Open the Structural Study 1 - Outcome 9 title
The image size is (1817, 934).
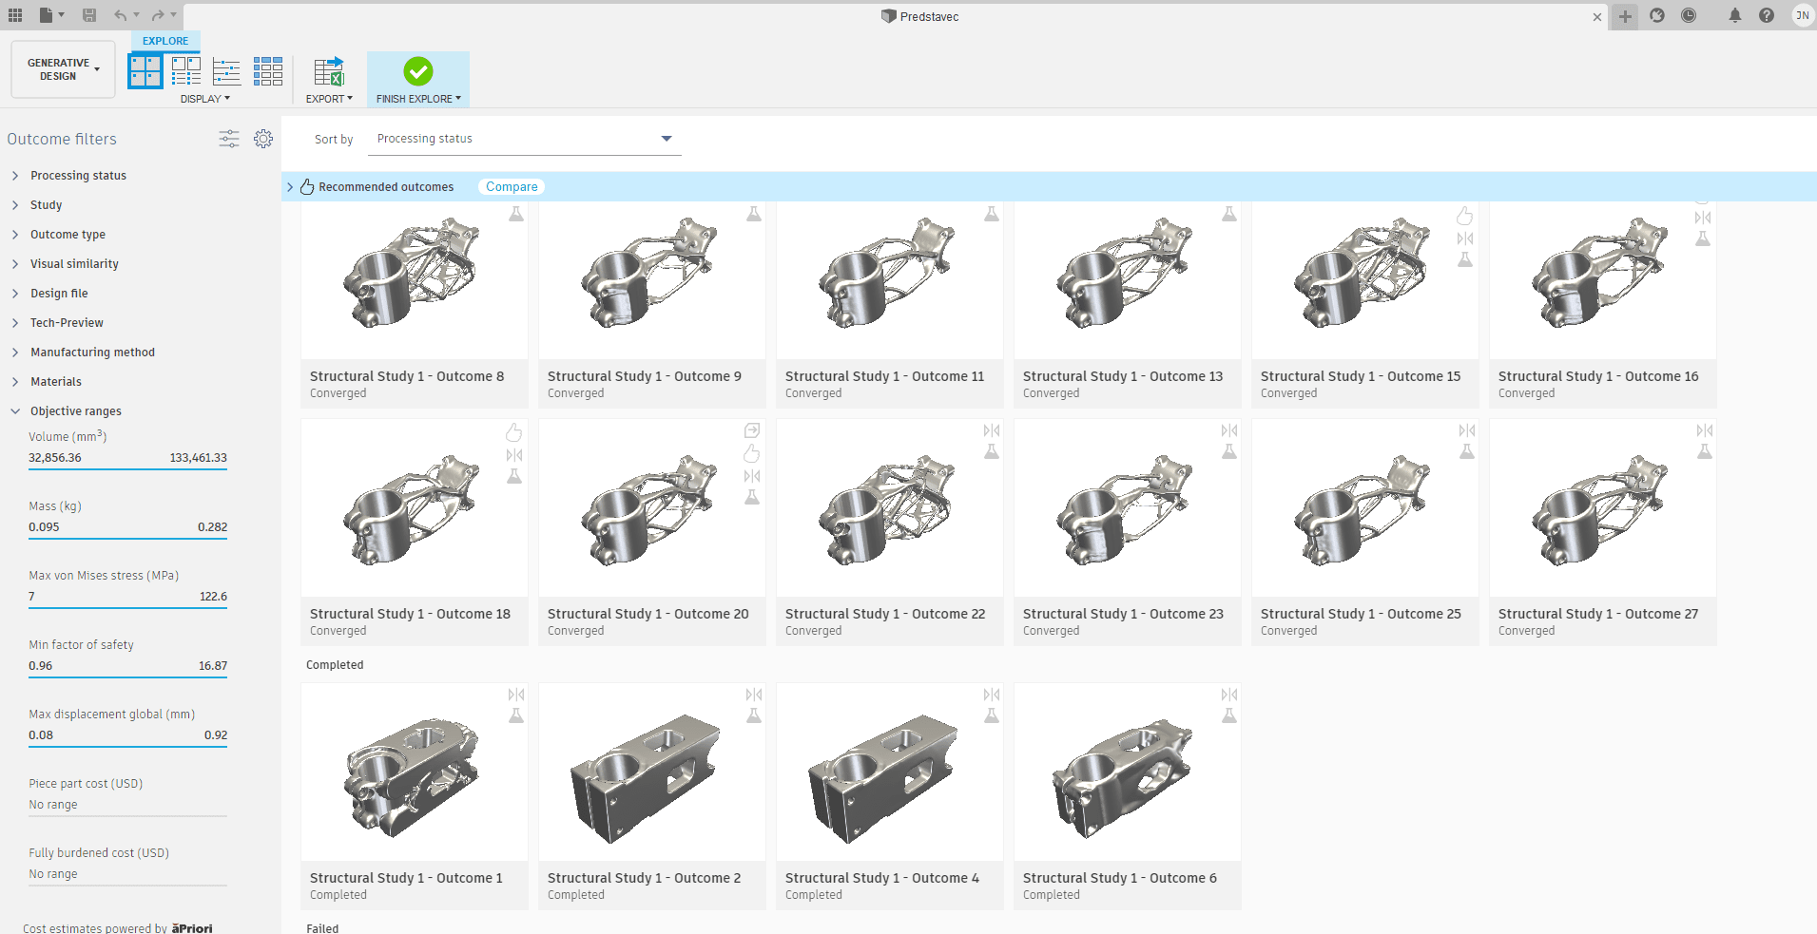pyautogui.click(x=644, y=376)
